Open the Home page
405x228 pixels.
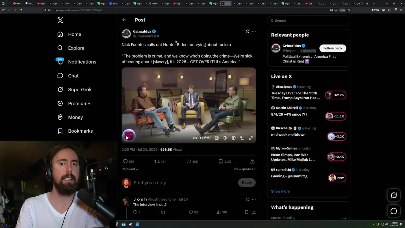point(69,34)
